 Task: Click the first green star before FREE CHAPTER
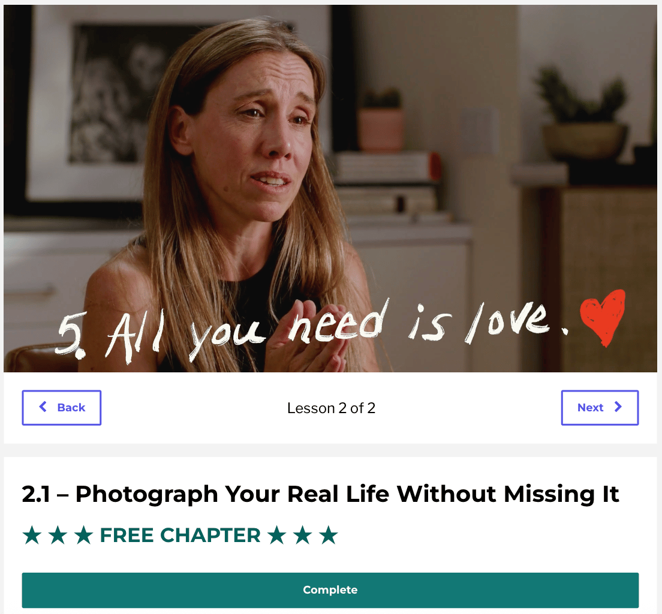coord(32,535)
